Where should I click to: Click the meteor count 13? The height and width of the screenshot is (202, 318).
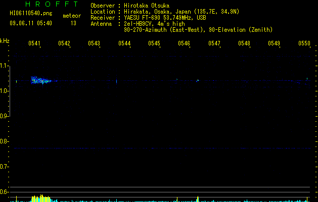click(x=73, y=23)
